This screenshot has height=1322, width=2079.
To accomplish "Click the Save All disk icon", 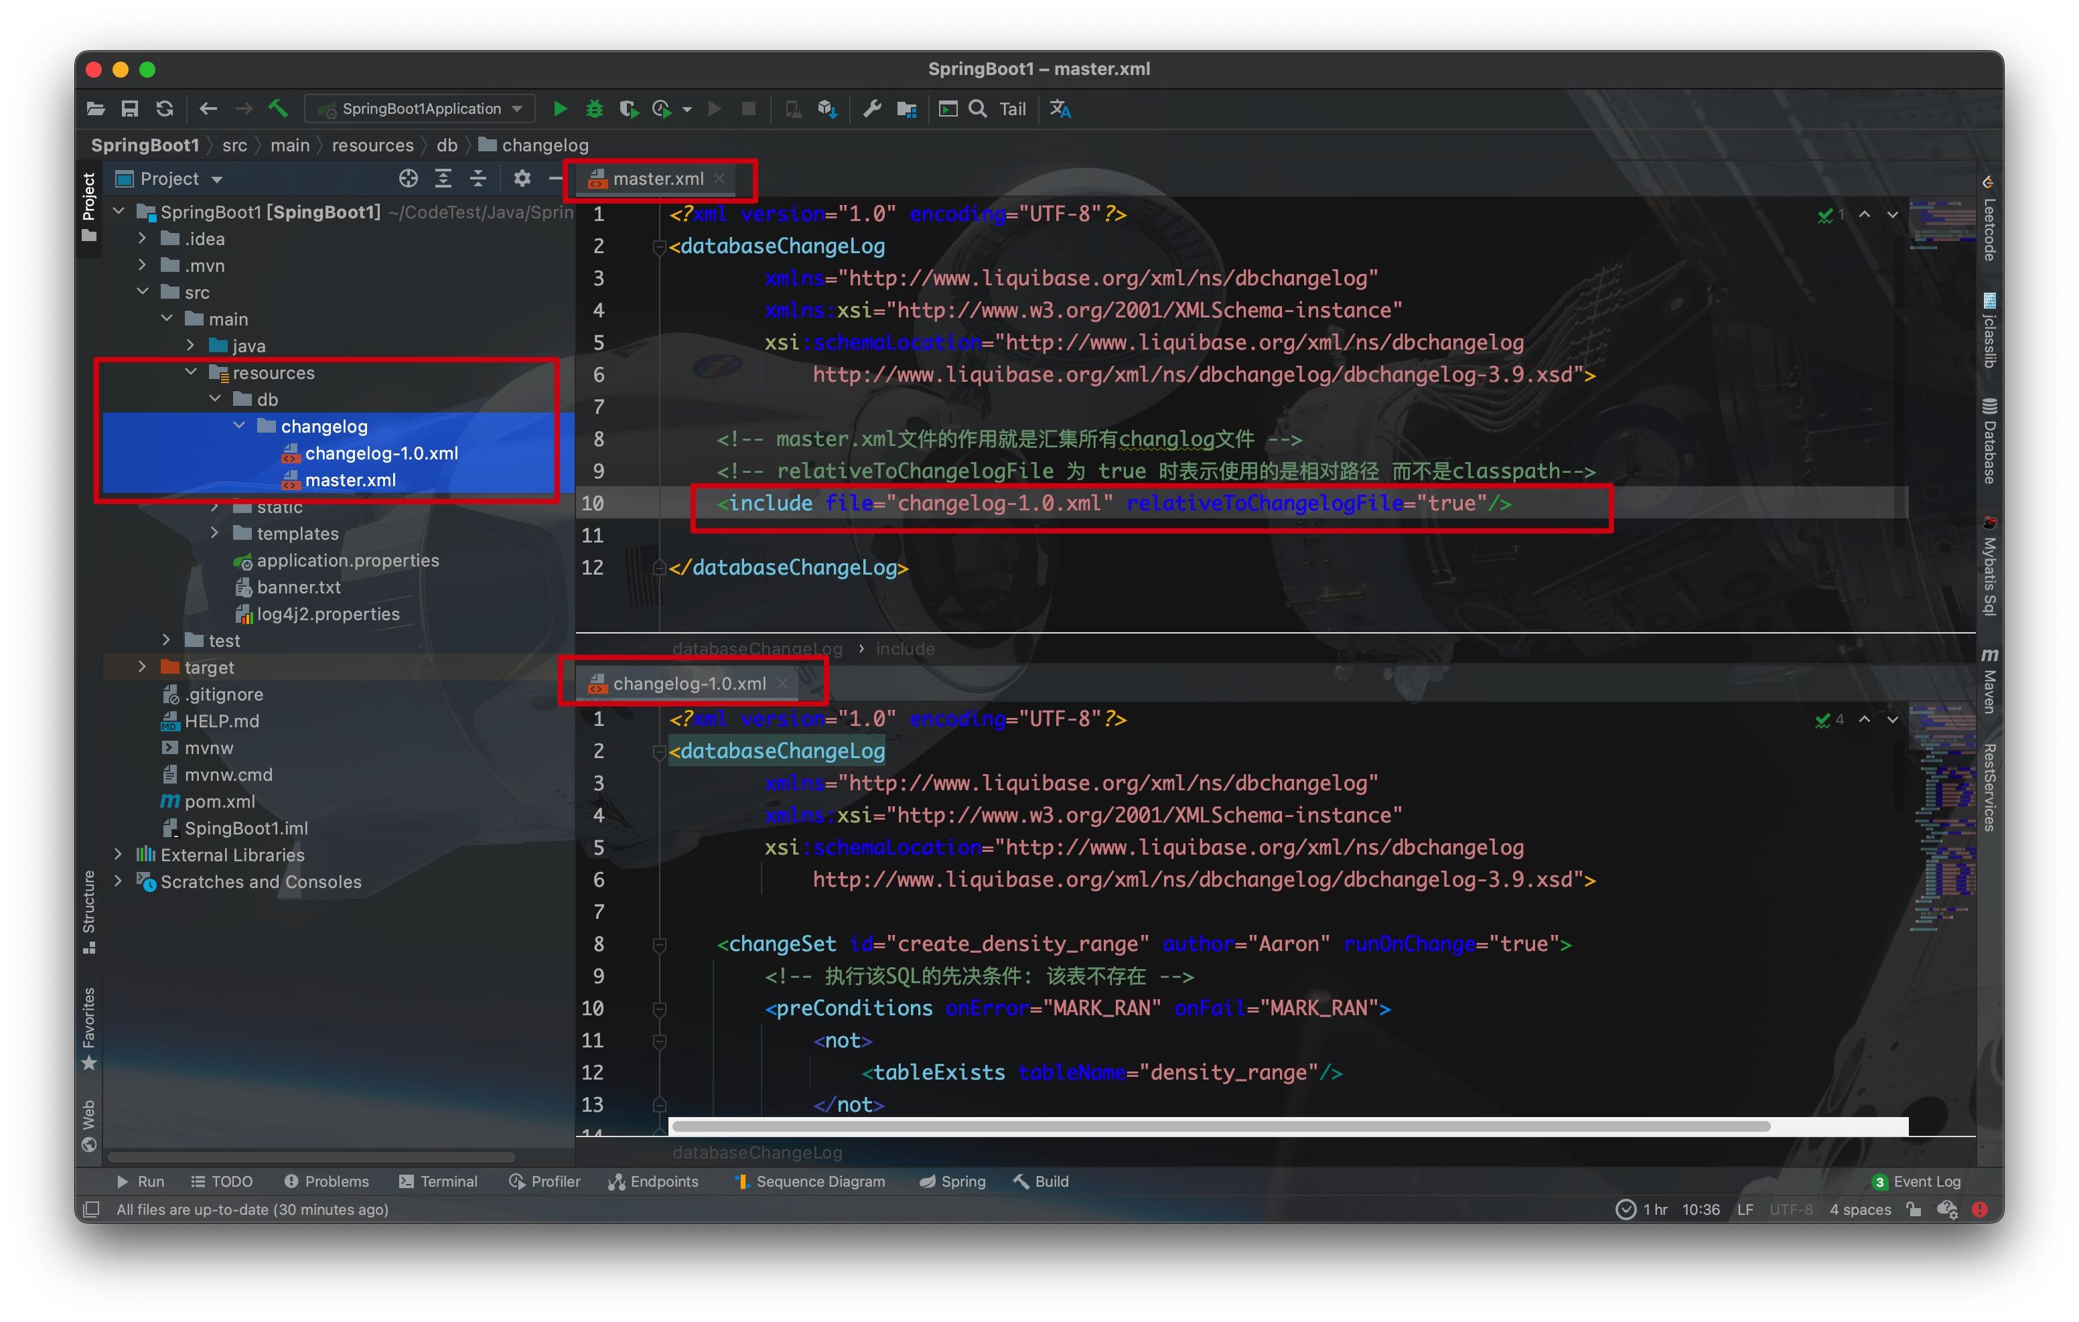I will tap(129, 108).
